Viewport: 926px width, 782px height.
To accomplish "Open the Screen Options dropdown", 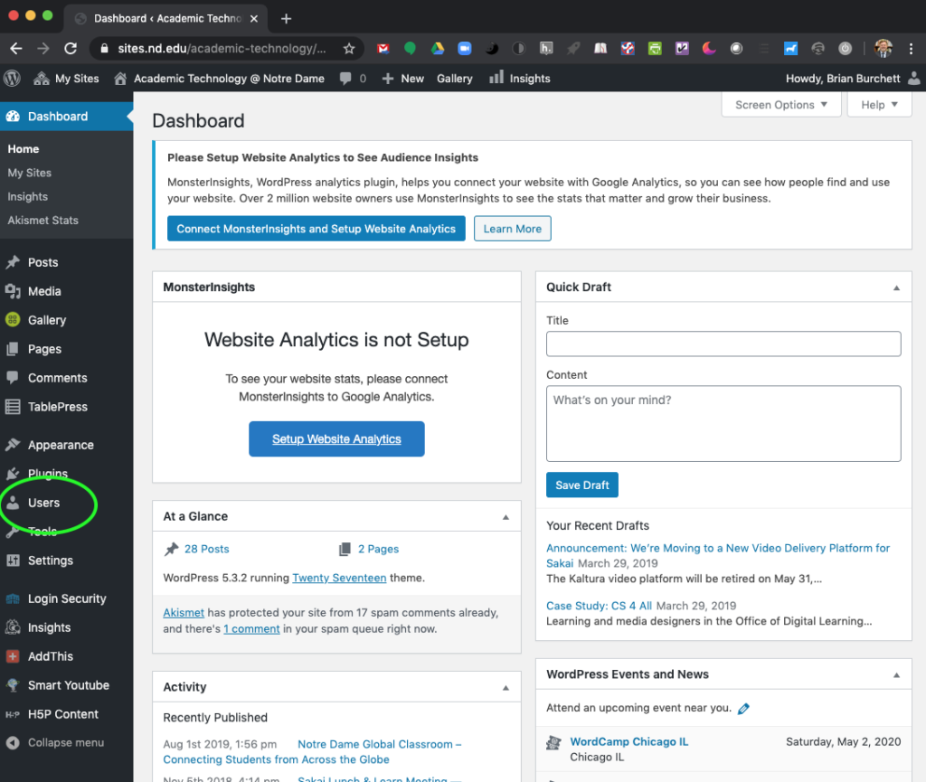I will pyautogui.click(x=780, y=105).
